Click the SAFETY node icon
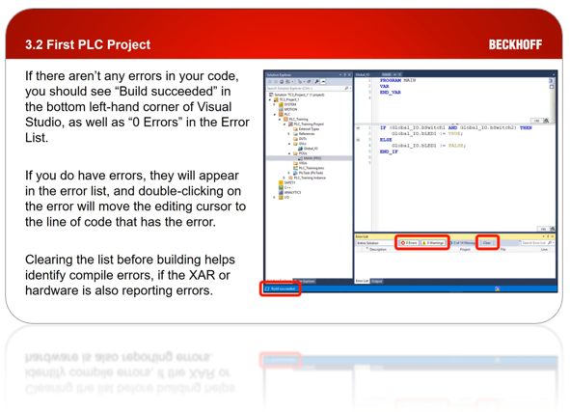This screenshot has height=412, width=570. click(x=281, y=182)
